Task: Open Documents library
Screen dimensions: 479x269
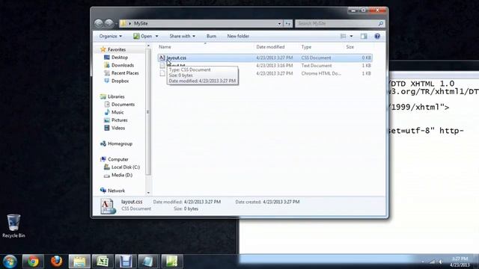Action: (123, 105)
